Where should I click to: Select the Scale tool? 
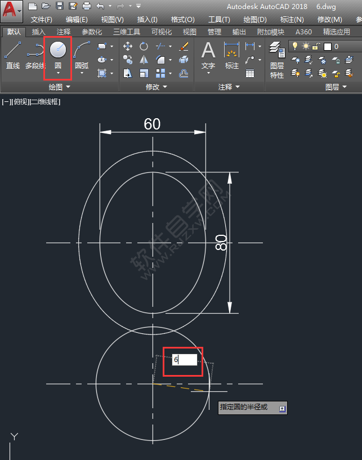[144, 73]
